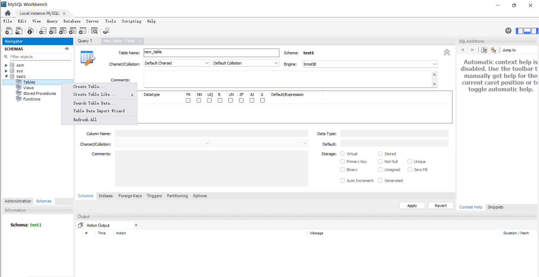Enable the Auto Increment checkbox
The width and height of the screenshot is (539, 277).
[343, 180]
